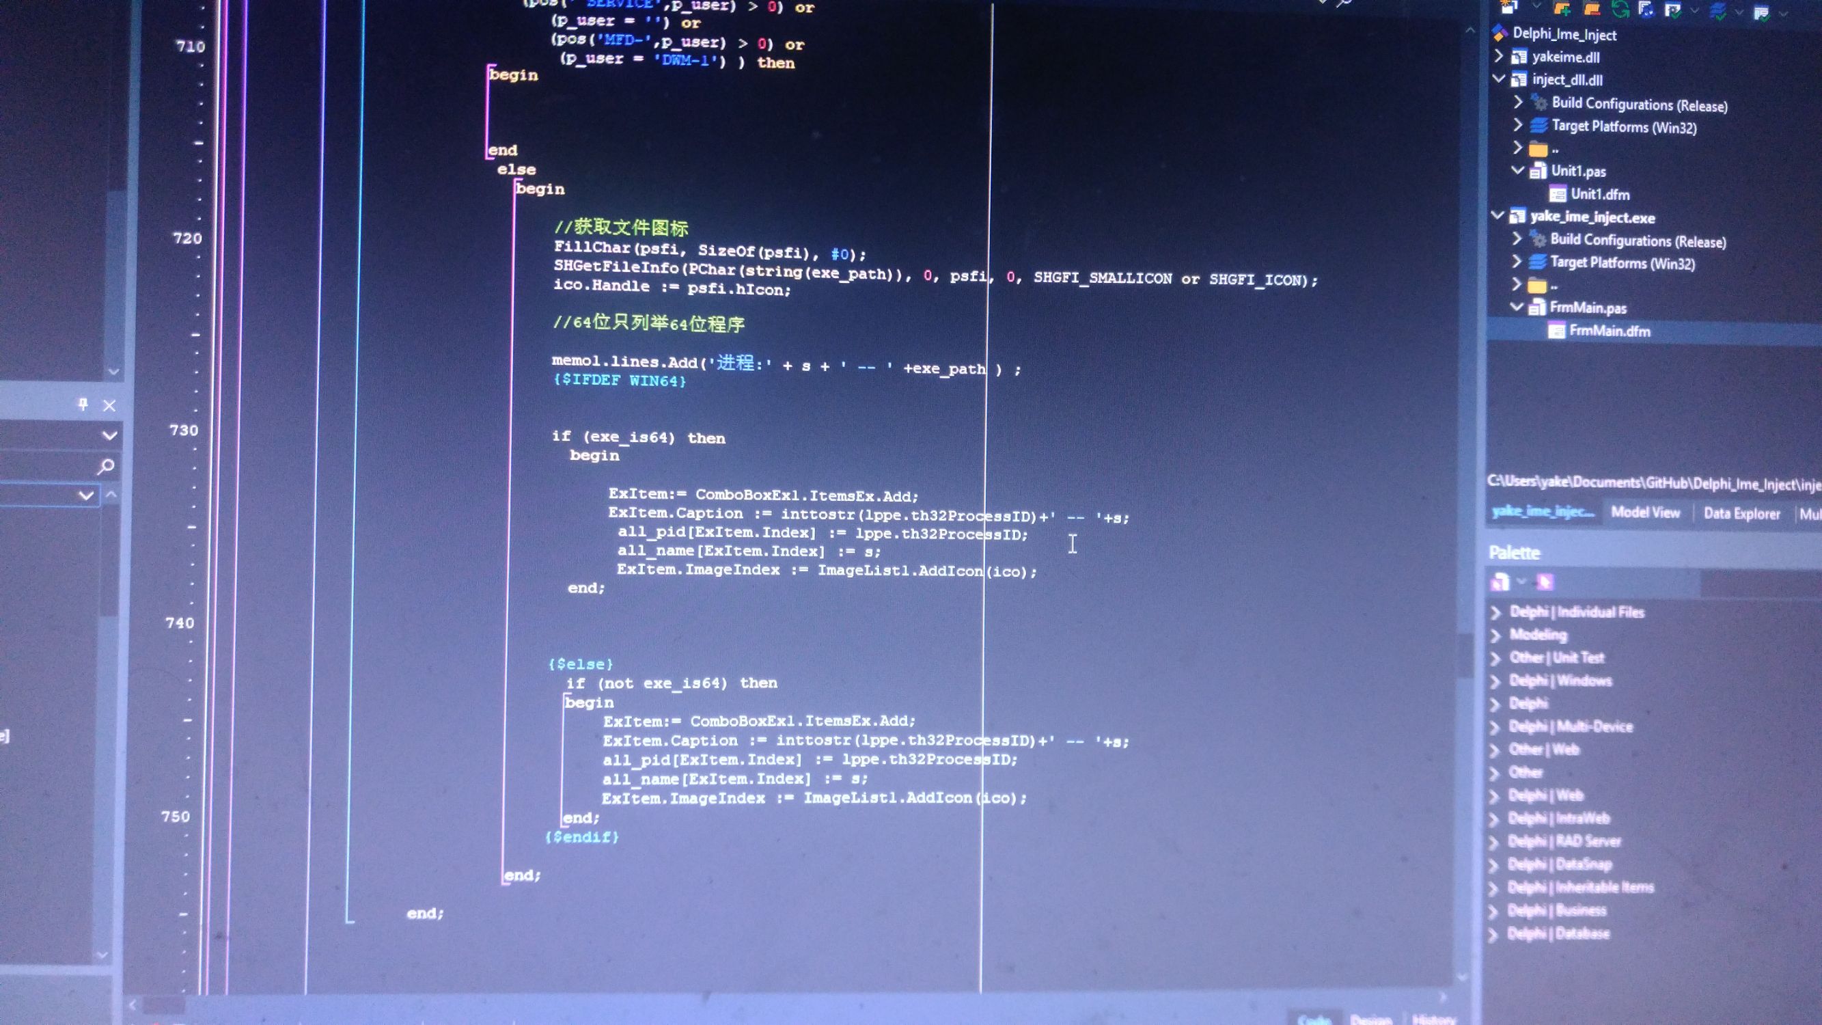This screenshot has width=1822, height=1025.
Task: Expand Target Platforms (Win32) under yake_ime_inject.exe
Action: tap(1516, 262)
